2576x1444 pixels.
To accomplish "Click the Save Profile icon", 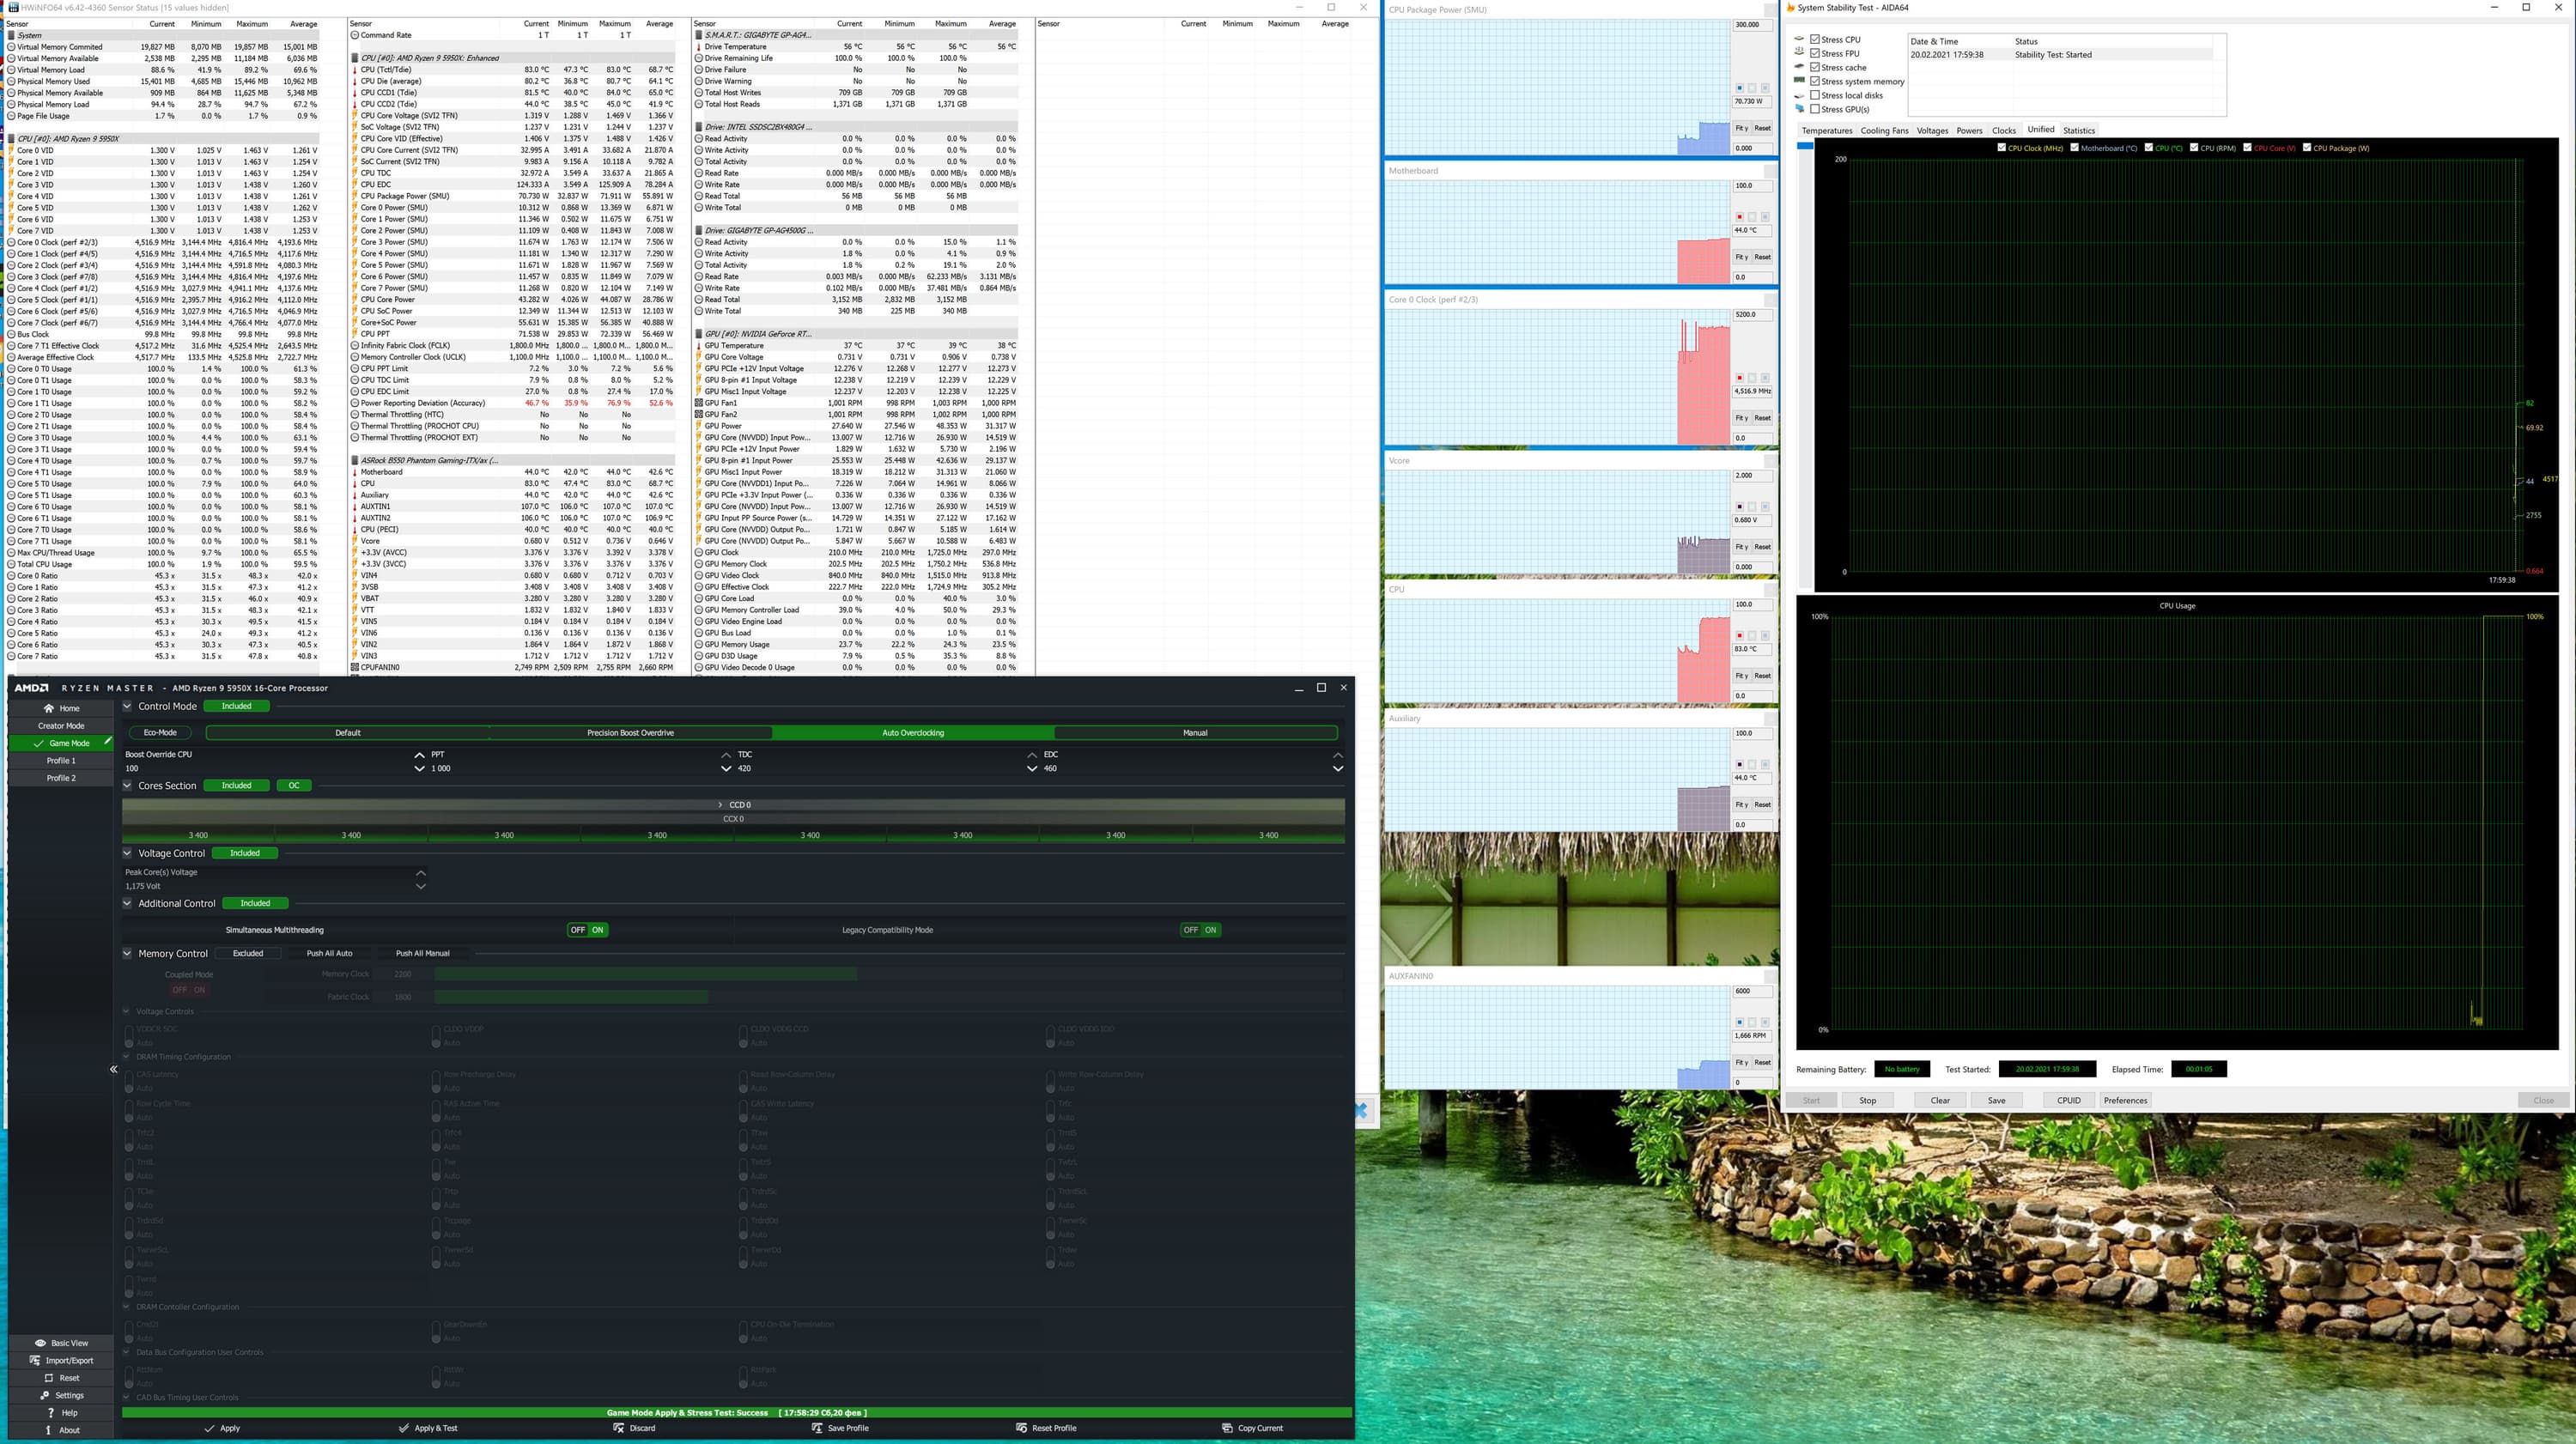I will pos(817,1428).
